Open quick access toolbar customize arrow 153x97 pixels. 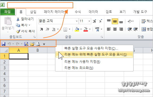pyautogui.click(x=44, y=44)
